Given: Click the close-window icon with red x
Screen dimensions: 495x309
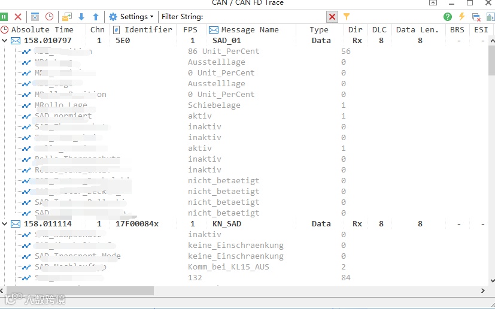Looking at the screenshot, I should click(x=476, y=17).
